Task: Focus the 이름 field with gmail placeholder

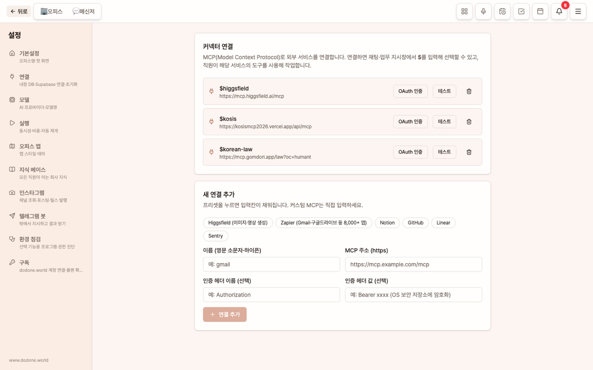Action: [271, 265]
